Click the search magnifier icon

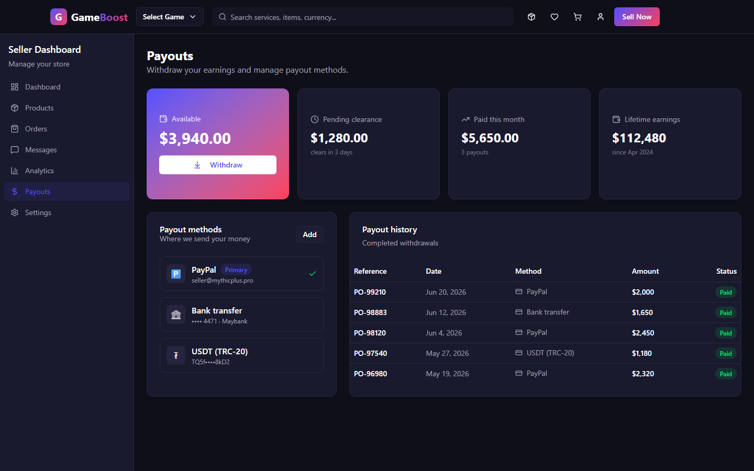point(223,17)
